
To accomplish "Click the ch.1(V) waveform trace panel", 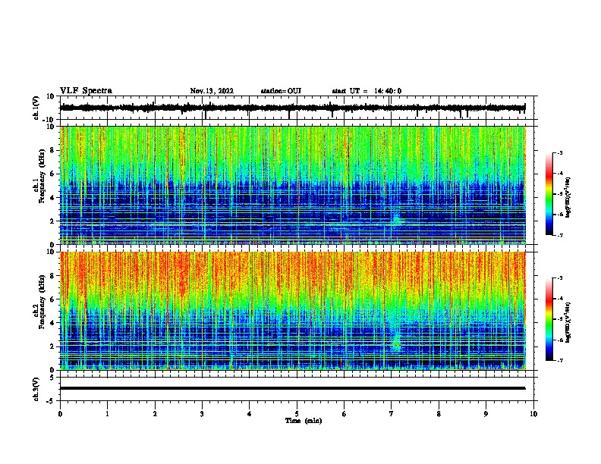I will pos(297,108).
